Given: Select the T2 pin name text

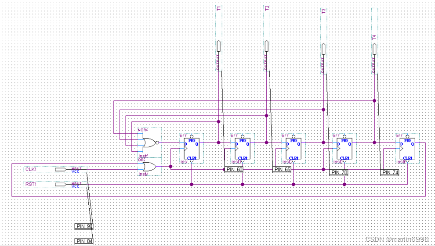Looking at the screenshot, I should point(267,8).
